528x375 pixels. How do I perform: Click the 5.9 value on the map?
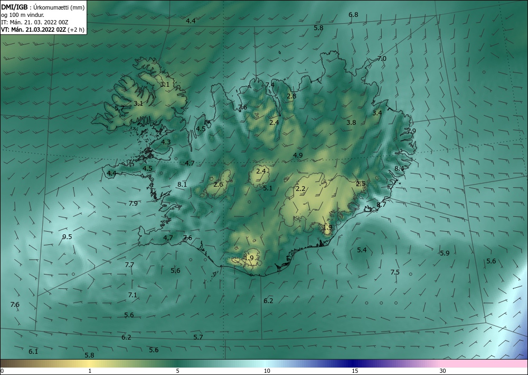click(x=445, y=253)
